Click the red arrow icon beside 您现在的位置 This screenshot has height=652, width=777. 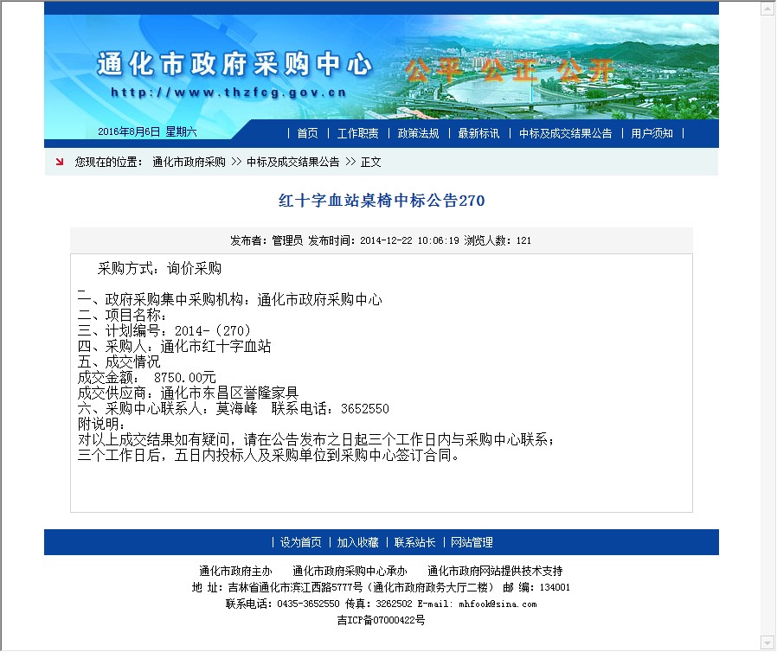pos(60,162)
